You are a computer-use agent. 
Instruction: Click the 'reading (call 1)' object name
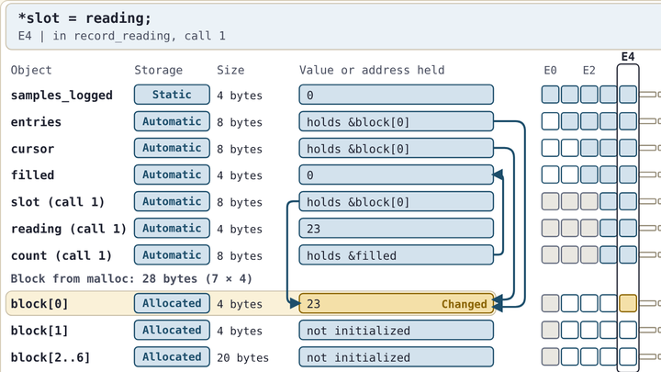68,229
